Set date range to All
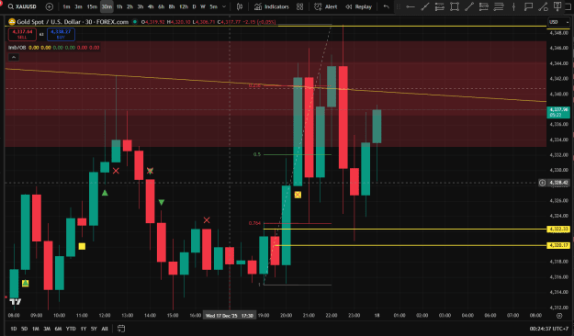 105,329
